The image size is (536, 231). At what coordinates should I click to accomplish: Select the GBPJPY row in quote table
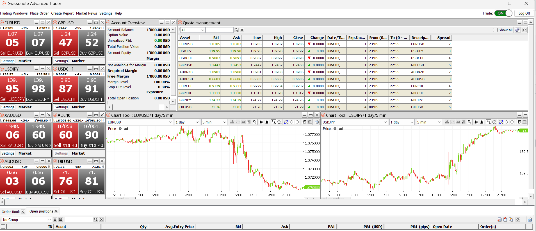pyautogui.click(x=315, y=100)
